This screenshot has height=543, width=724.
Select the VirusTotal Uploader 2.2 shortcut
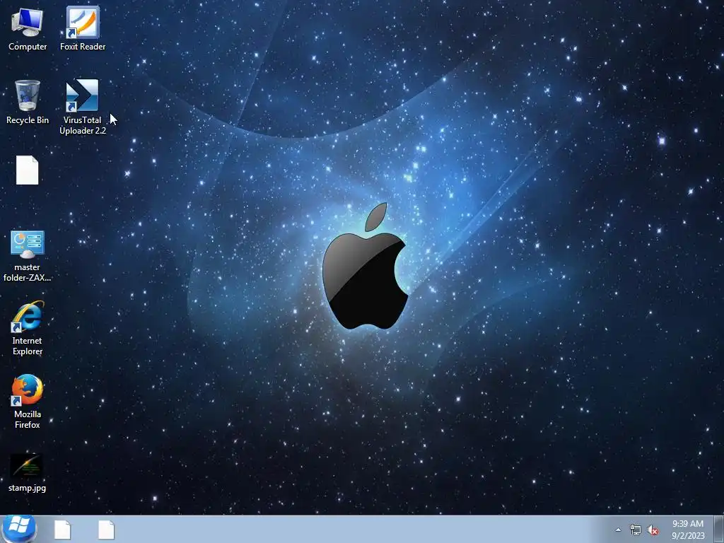83,107
